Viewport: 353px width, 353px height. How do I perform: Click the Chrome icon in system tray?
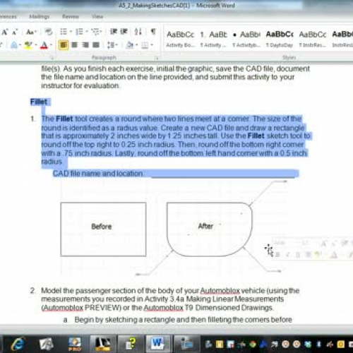tap(253, 345)
